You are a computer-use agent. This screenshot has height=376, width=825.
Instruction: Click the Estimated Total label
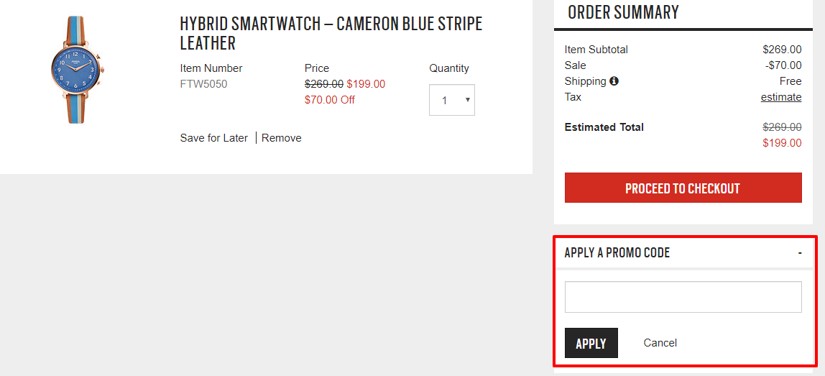tap(604, 127)
